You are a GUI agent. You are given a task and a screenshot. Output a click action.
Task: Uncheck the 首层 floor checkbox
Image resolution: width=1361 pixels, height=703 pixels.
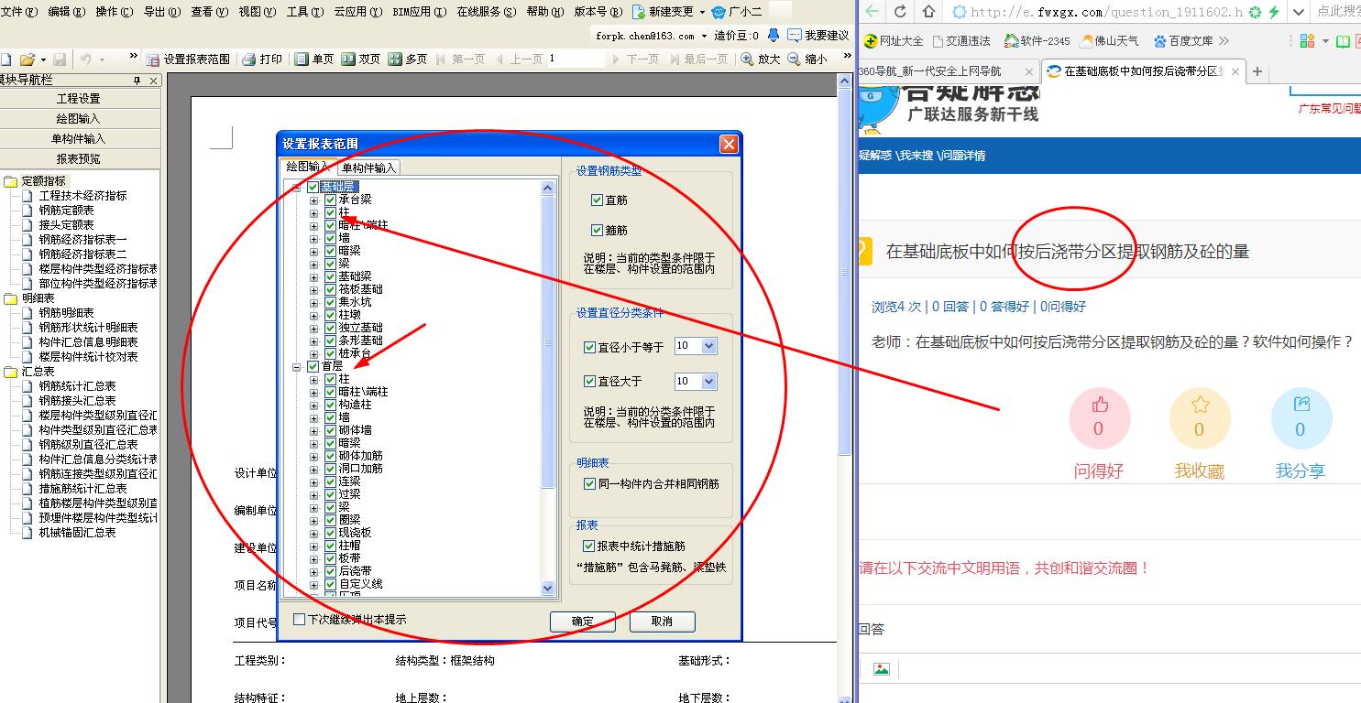[x=313, y=366]
